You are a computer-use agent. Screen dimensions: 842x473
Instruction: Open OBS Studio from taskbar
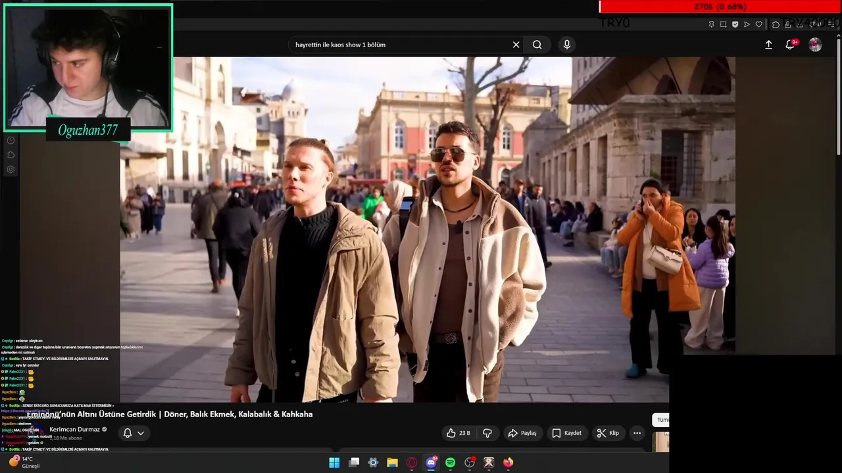pyautogui.click(x=470, y=462)
